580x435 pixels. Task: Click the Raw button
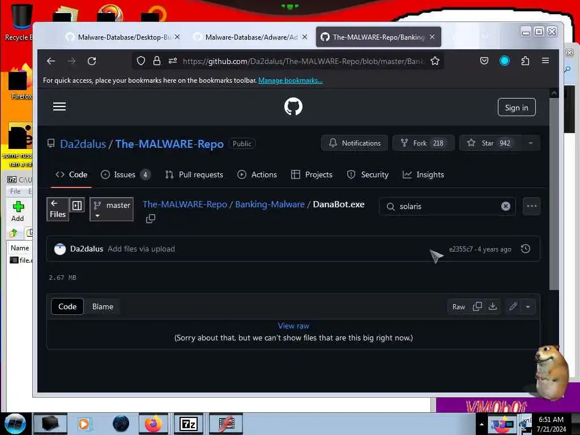[x=459, y=307]
